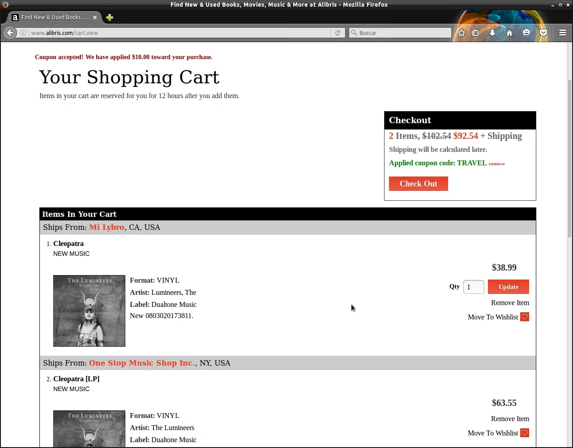Screen dimensions: 573x448
Task: Click the page vertical scrollbar
Action: pos(569,158)
